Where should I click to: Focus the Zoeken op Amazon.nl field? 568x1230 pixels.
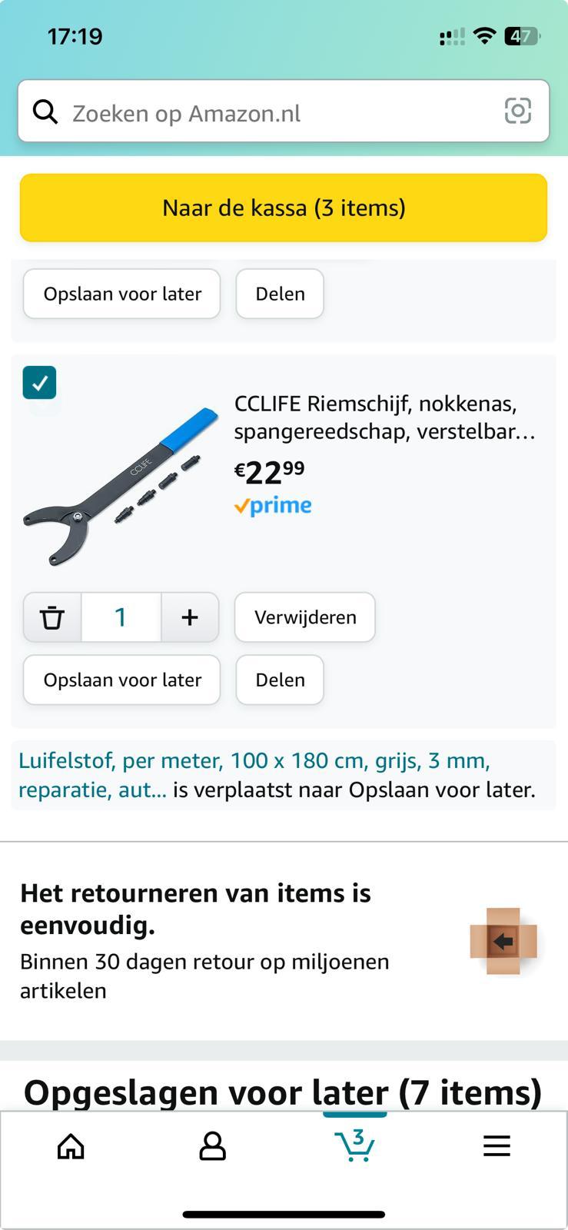277,113
